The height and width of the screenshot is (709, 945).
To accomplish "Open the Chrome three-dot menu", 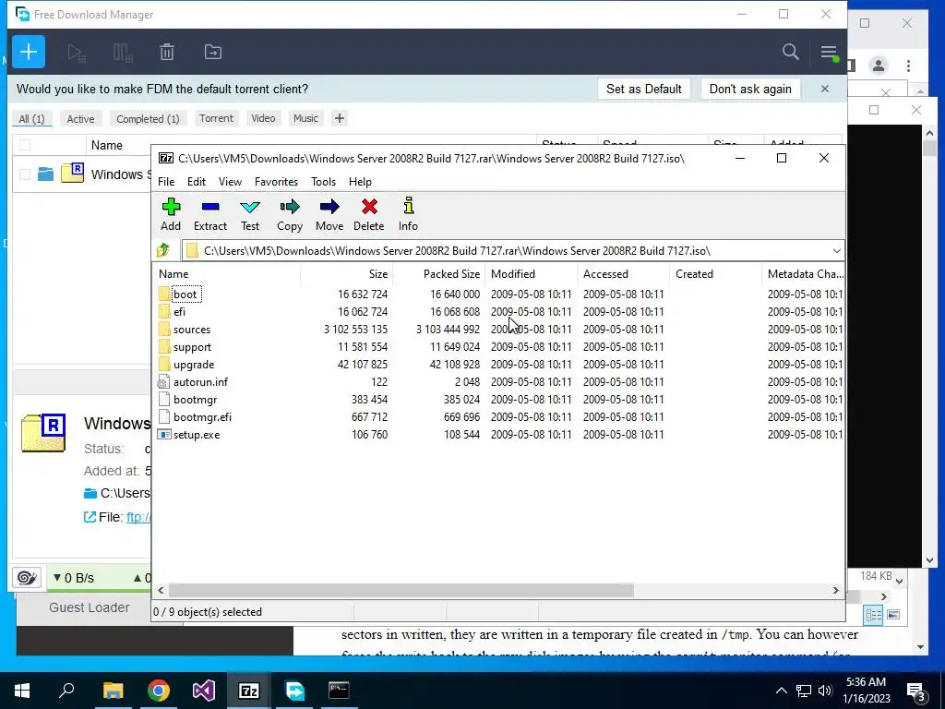I will tap(908, 66).
